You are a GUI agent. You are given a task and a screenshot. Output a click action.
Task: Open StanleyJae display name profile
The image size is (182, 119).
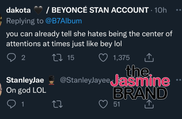(x=25, y=80)
